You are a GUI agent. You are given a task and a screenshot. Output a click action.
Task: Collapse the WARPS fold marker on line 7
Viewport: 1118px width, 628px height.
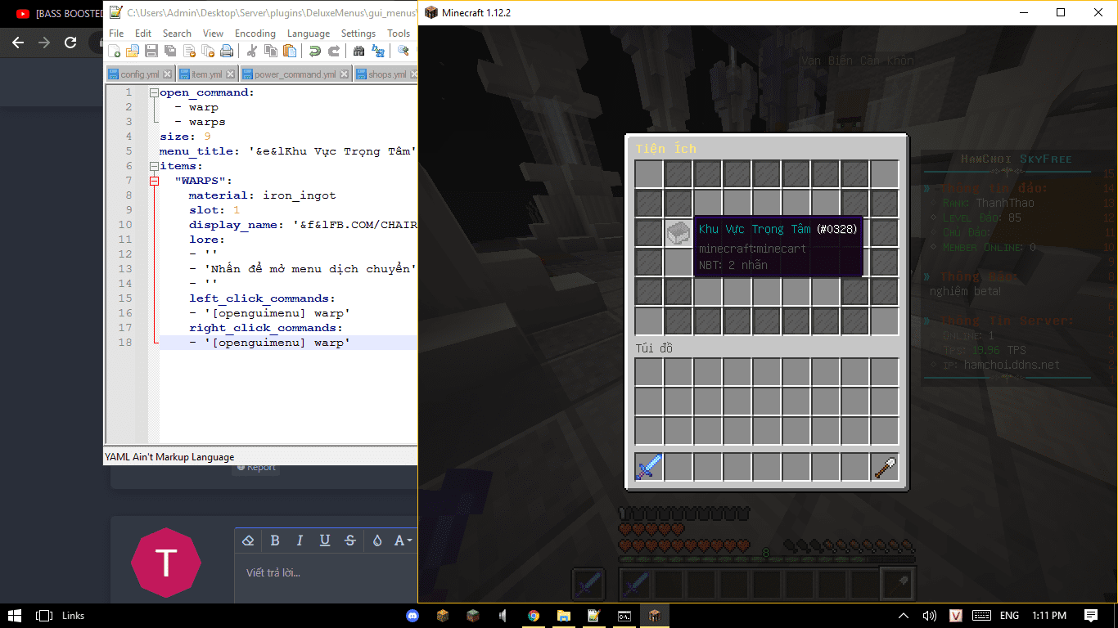(154, 181)
